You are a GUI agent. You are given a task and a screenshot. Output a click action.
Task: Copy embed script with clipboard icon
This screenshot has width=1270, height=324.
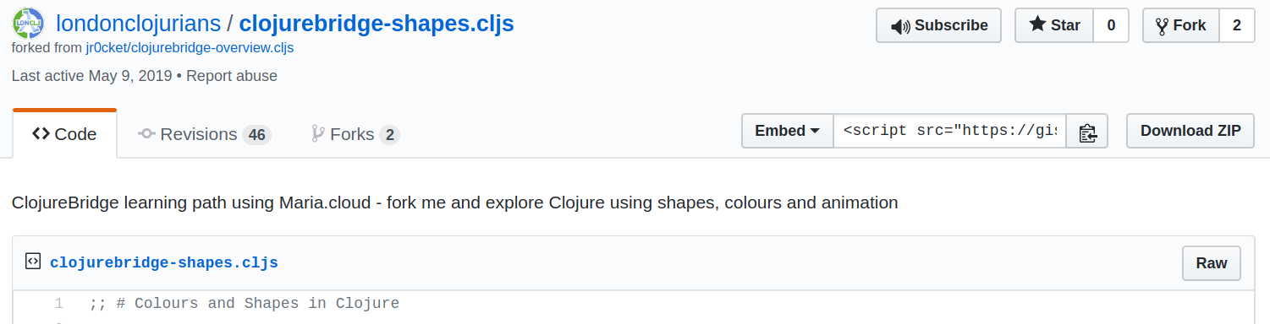pos(1087,132)
